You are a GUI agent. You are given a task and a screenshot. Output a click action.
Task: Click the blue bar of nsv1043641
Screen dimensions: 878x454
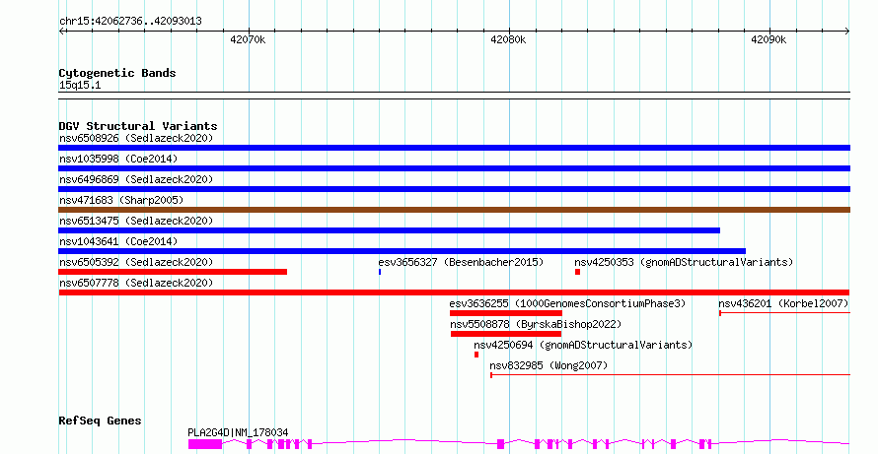pyautogui.click(x=402, y=251)
